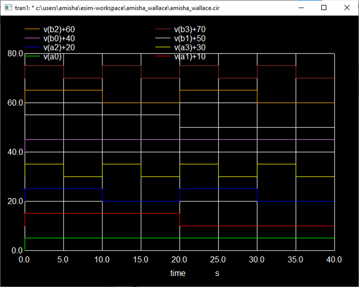359x287 pixels.
Task: Select the dark red legend key for v(b3)+70
Action: click(x=162, y=29)
